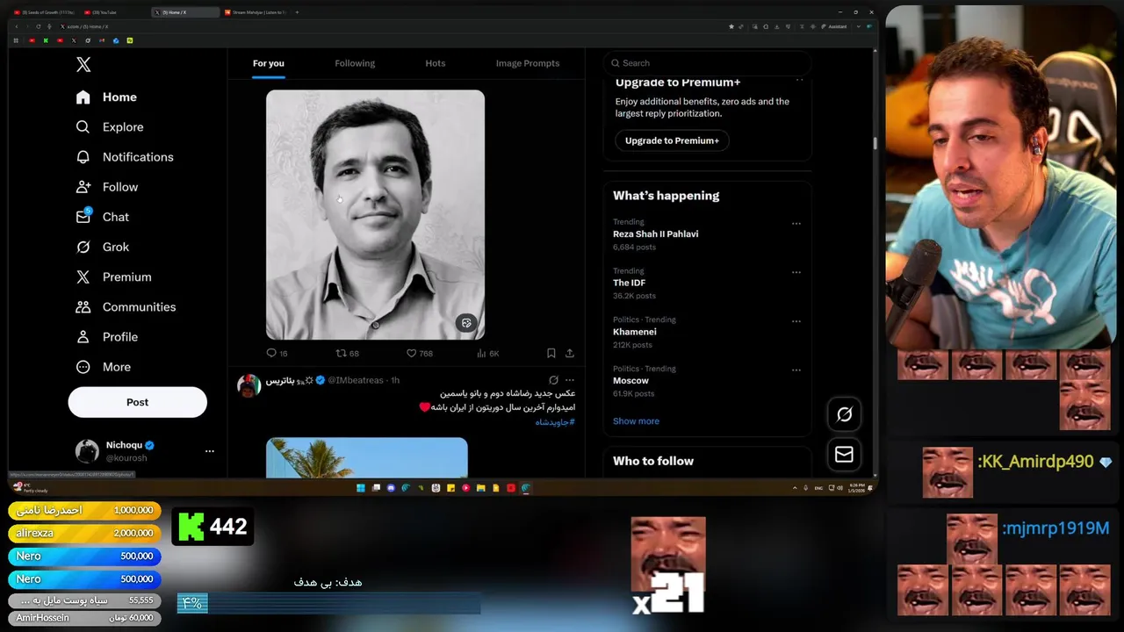Show hidden system tray icons

point(795,488)
